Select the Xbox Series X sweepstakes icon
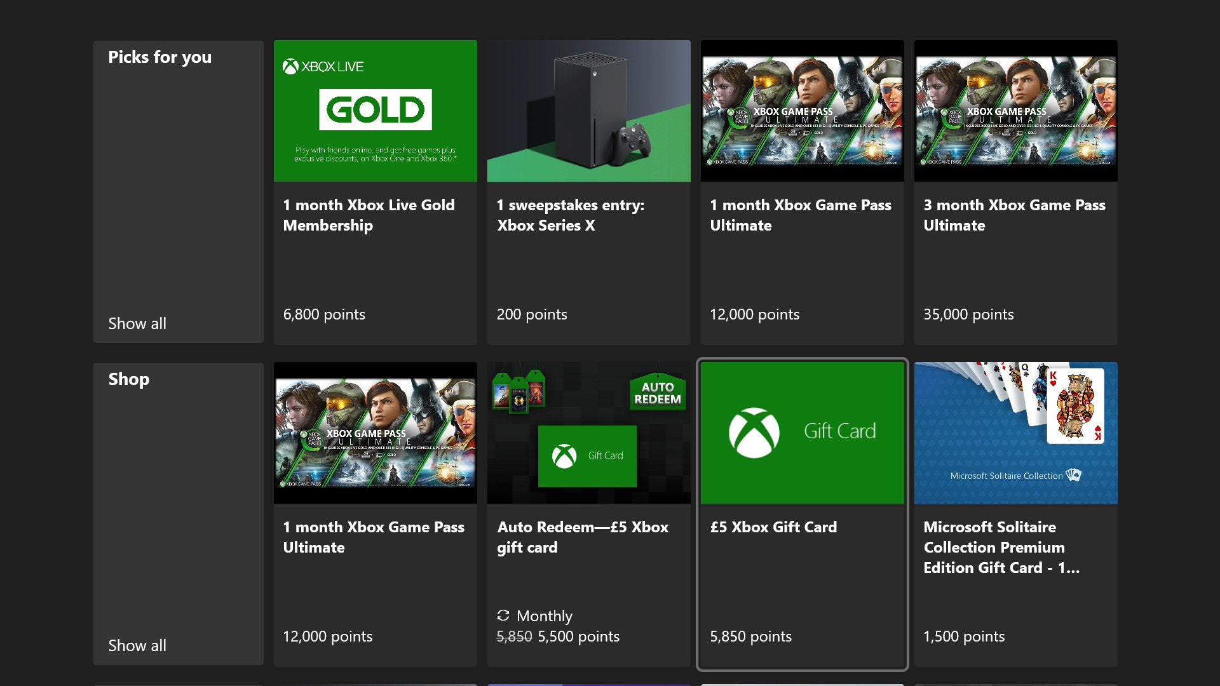The height and width of the screenshot is (686, 1220). click(x=589, y=110)
